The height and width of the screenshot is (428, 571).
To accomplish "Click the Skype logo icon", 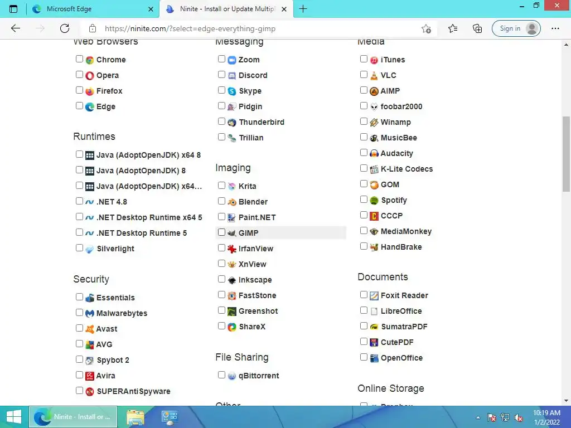I will [232, 91].
